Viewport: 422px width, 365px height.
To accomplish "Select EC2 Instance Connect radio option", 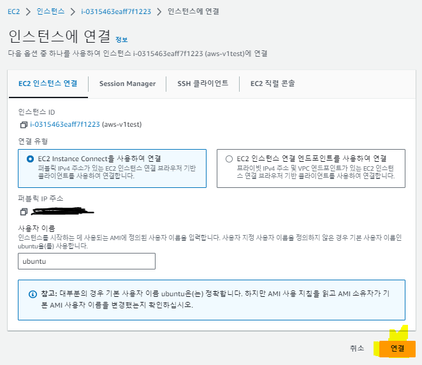I will point(31,159).
